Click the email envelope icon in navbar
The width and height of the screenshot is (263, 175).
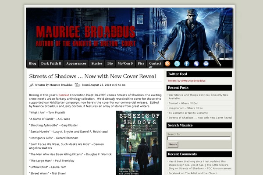point(206,63)
